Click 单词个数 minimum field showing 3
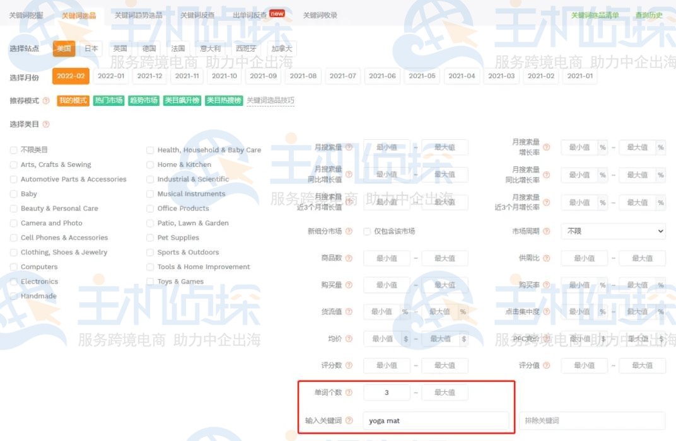 click(x=387, y=392)
